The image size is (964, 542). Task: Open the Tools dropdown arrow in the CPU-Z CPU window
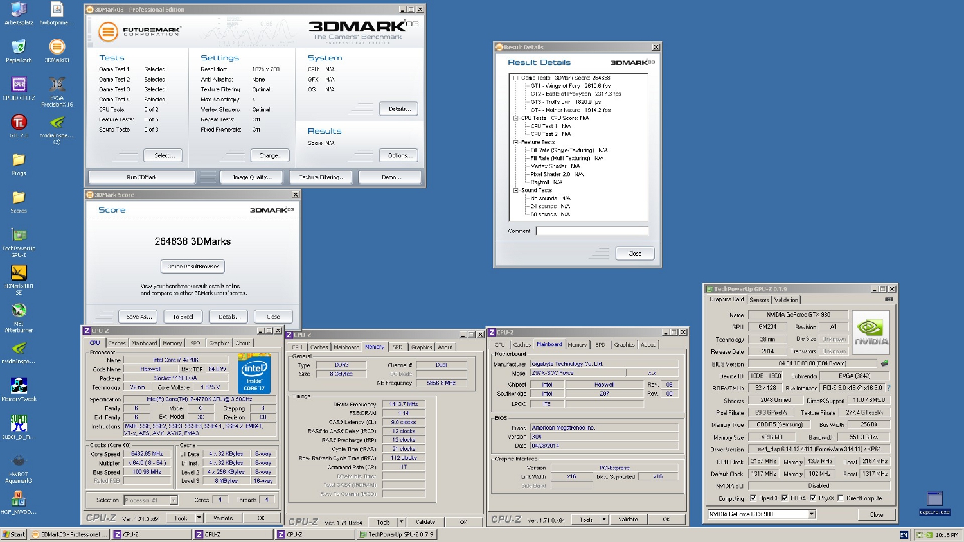click(199, 518)
